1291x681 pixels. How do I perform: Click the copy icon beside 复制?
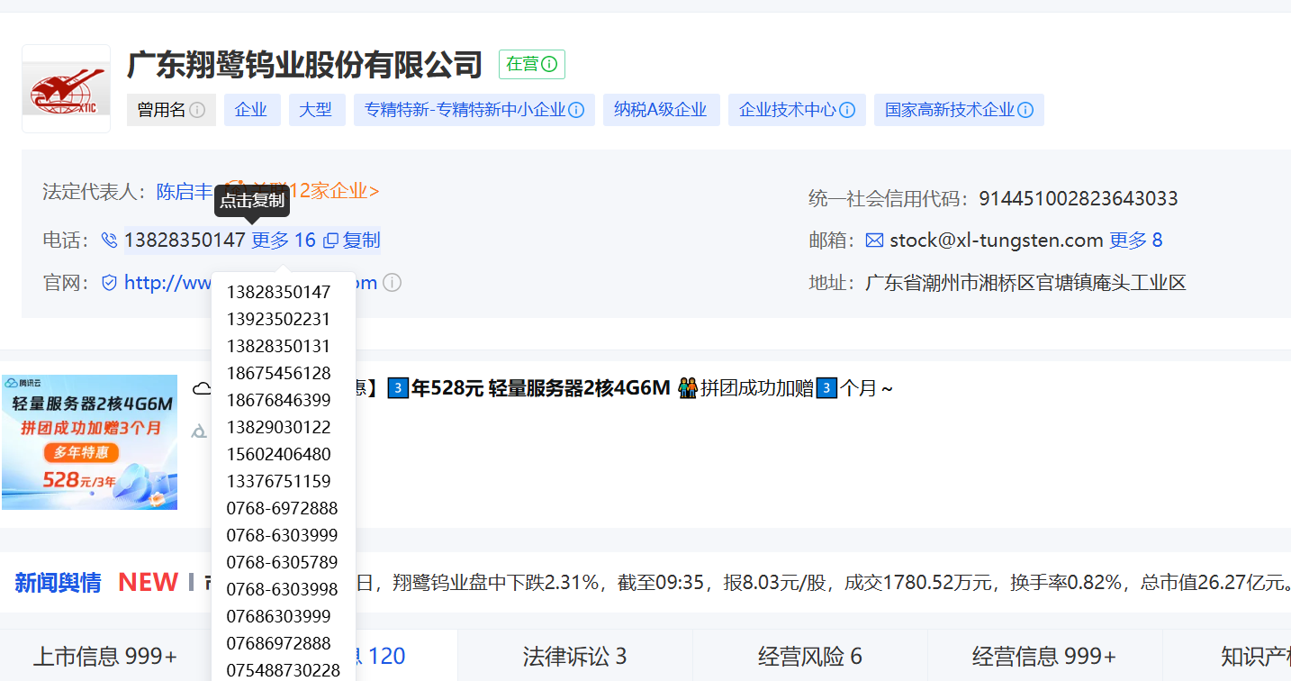click(330, 241)
